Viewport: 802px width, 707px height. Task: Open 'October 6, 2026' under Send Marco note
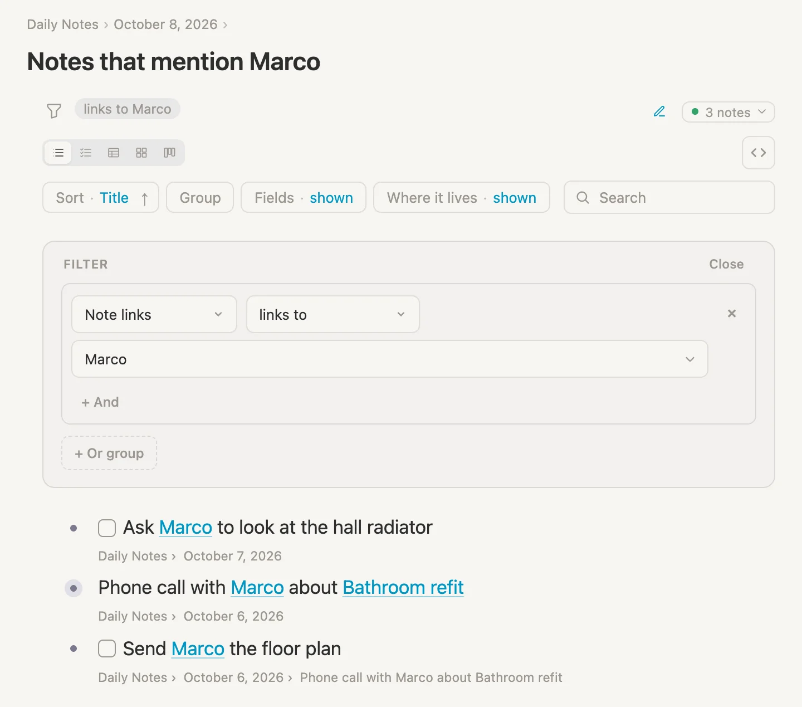pos(233,677)
